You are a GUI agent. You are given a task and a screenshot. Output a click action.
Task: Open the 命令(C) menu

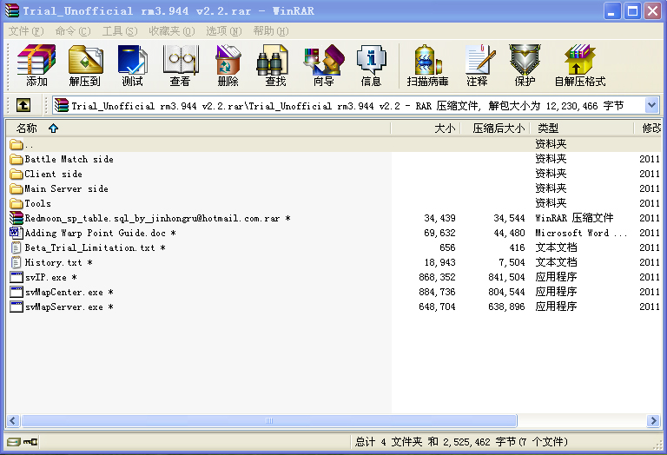[73, 31]
